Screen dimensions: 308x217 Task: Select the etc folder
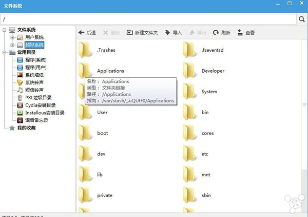click(196, 154)
